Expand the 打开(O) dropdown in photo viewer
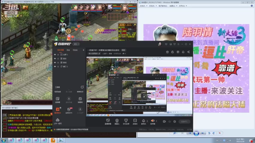The height and width of the screenshot is (143, 255). (x=183, y=6)
